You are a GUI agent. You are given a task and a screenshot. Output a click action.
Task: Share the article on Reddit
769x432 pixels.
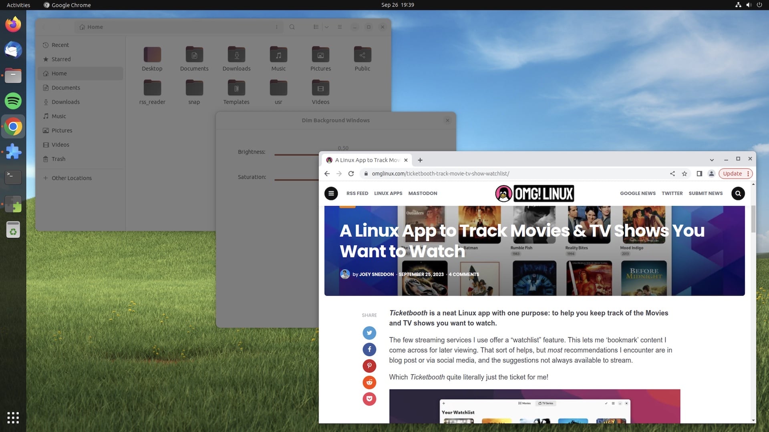point(369,382)
